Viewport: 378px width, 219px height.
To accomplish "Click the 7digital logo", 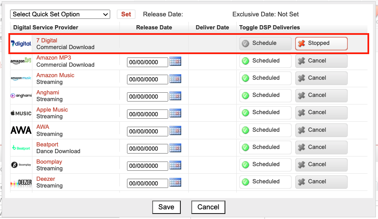I will click(x=21, y=44).
